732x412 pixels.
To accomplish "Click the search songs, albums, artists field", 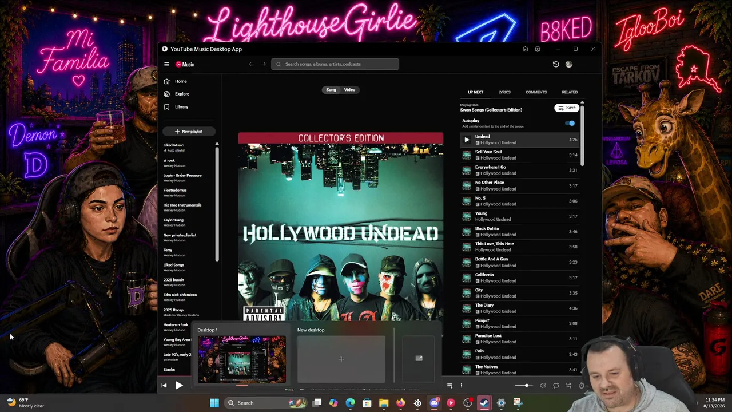I will pos(335,64).
